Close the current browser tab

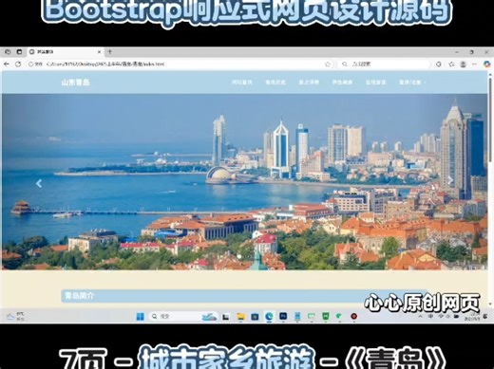[99, 52]
